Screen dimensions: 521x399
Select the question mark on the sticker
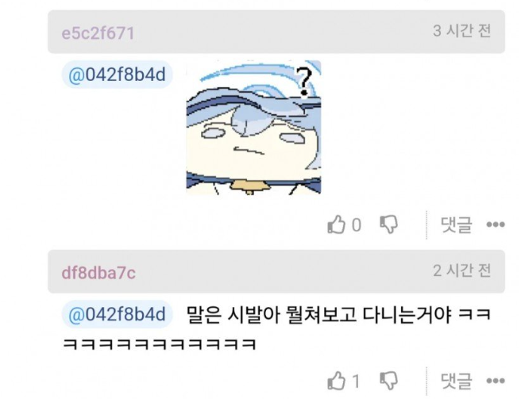305,82
